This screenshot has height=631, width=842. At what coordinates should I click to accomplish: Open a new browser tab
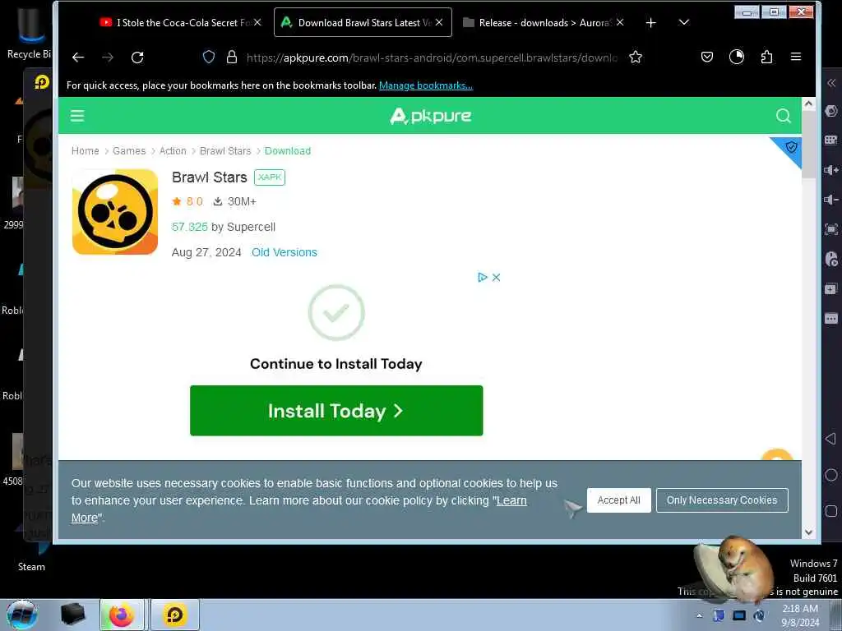651,22
